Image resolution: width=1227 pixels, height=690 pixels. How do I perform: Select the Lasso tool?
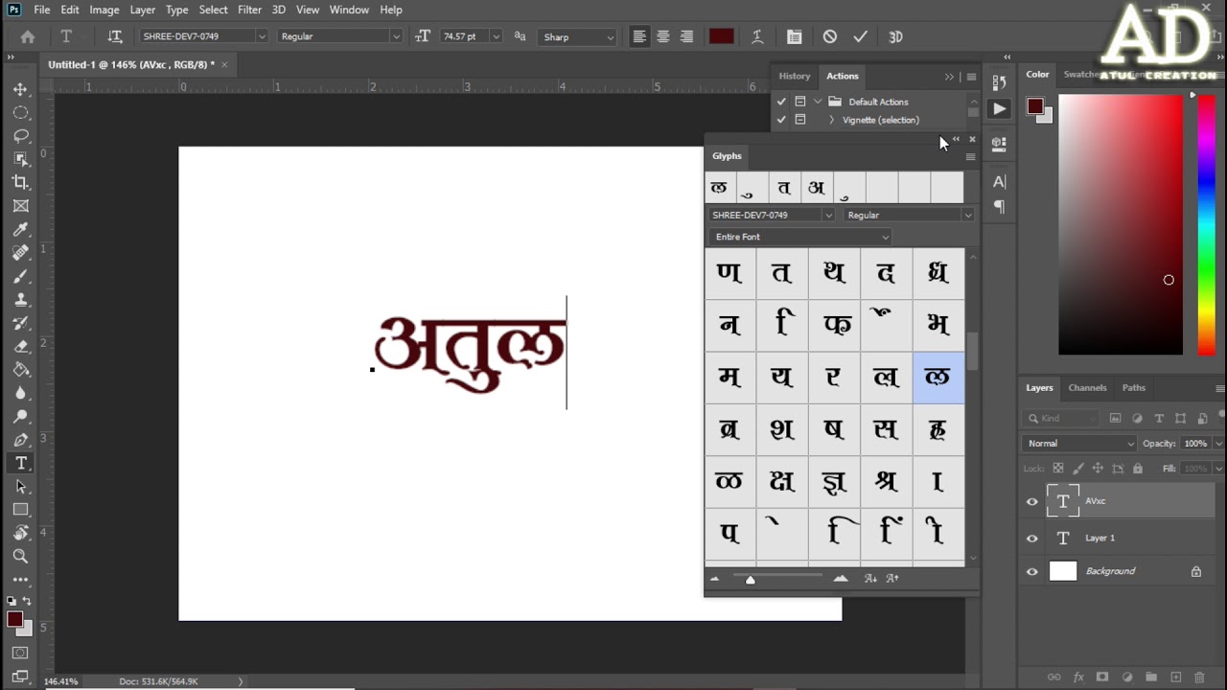20,136
